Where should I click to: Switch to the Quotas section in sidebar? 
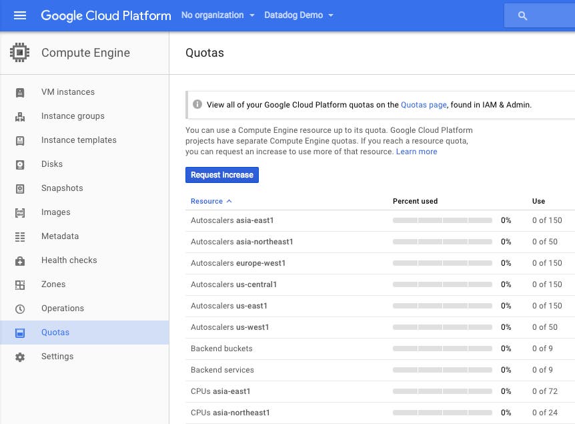[55, 332]
